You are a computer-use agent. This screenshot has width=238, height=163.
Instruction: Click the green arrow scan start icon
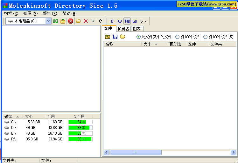55,21
